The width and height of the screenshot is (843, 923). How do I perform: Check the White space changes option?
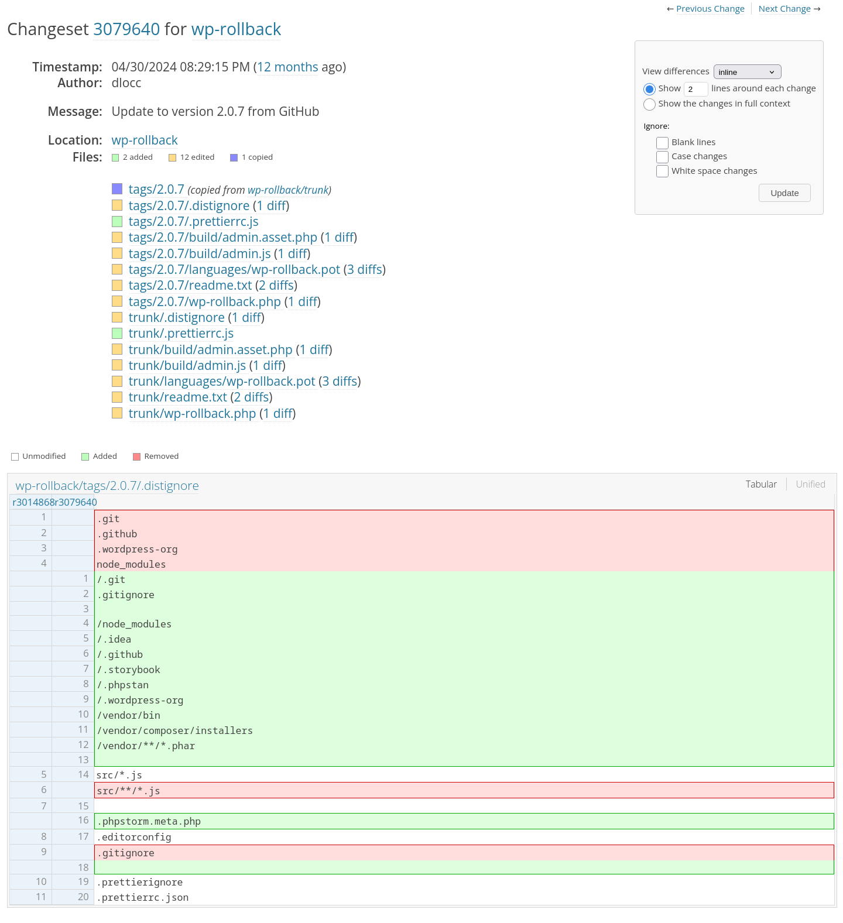tap(662, 171)
